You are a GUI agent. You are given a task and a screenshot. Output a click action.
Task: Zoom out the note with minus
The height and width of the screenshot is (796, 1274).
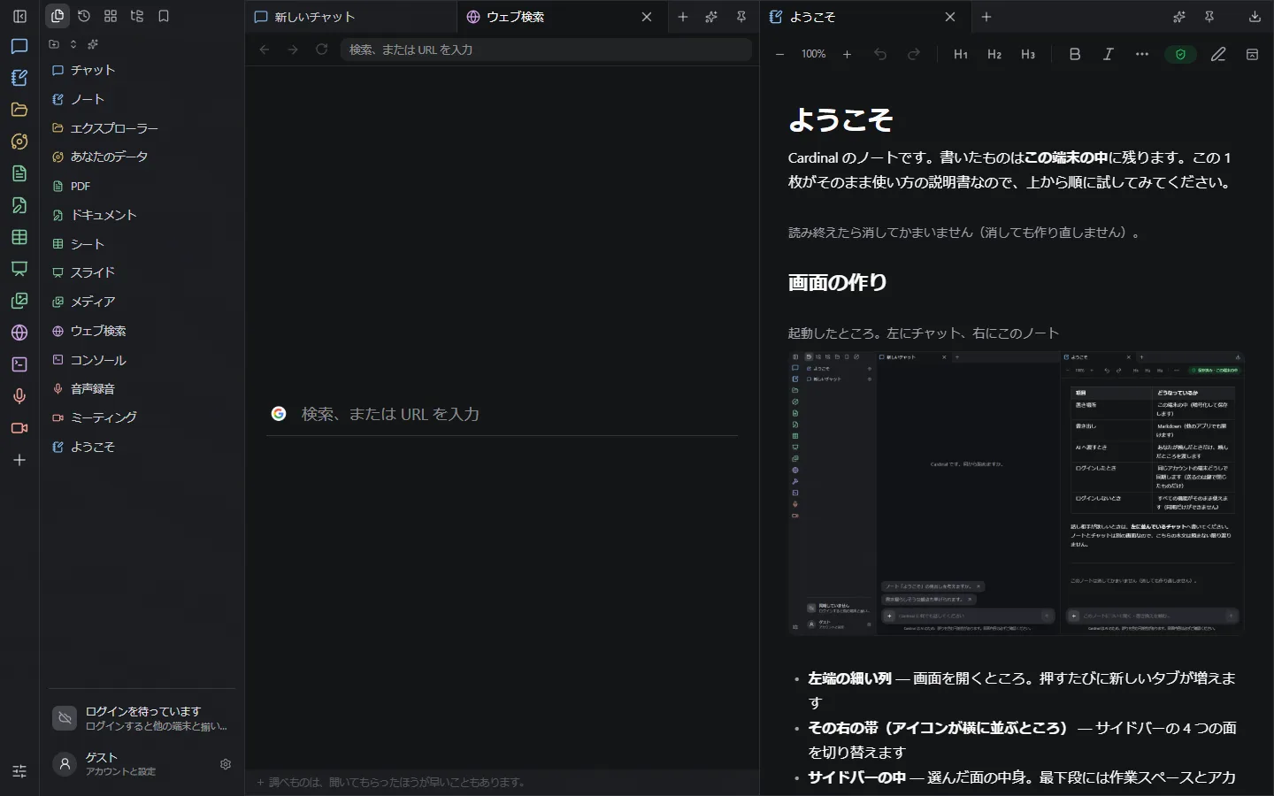click(x=779, y=54)
